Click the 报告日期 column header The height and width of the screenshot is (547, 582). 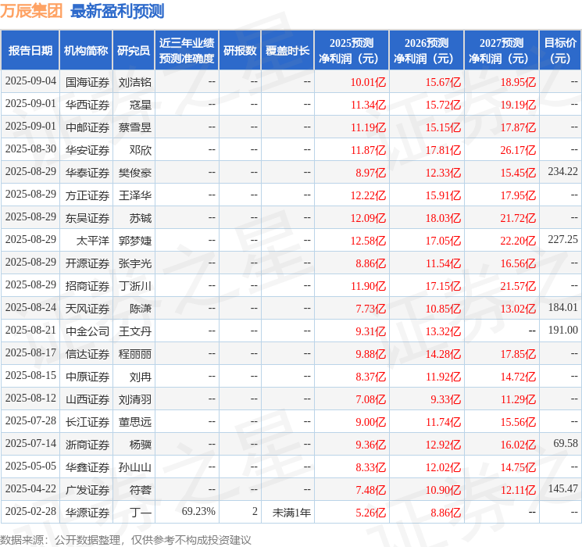coord(30,51)
